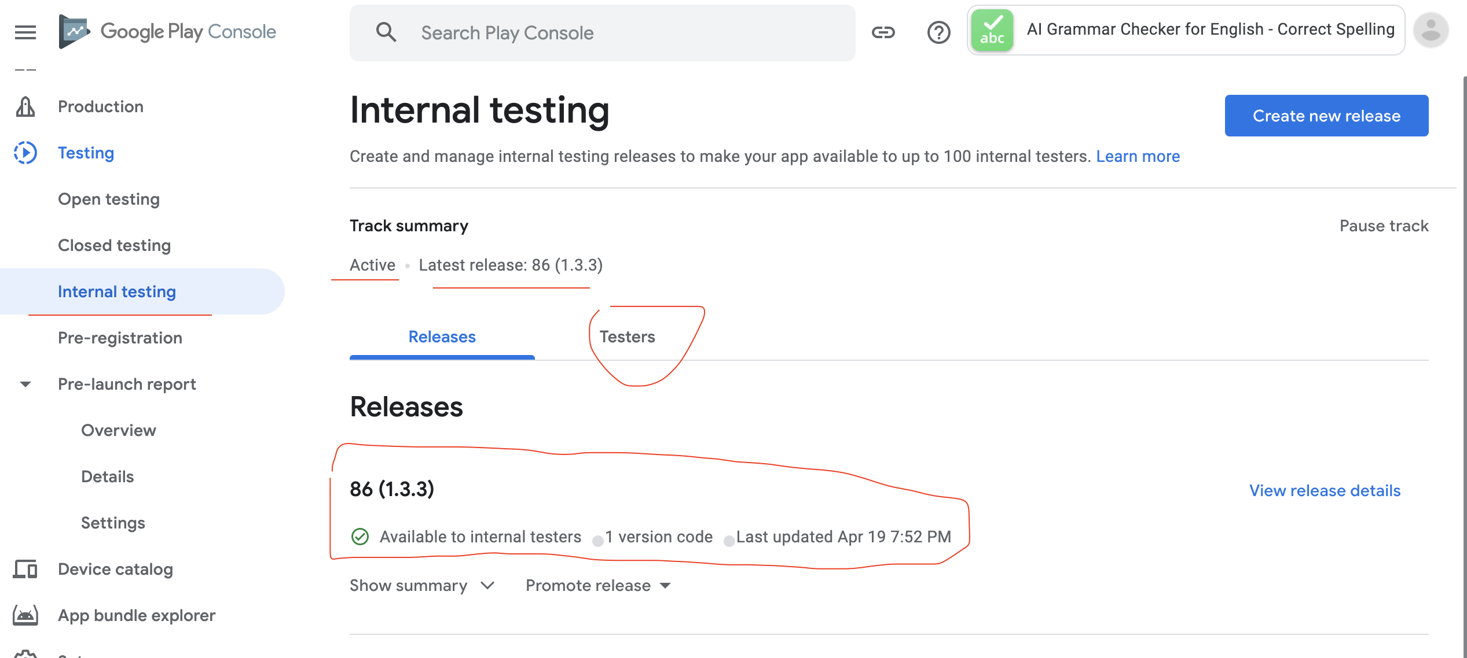Select the Releases tab
The width and height of the screenshot is (1467, 658).
point(442,337)
